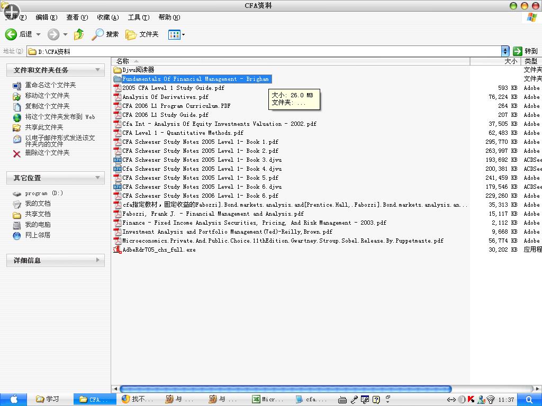
Task: Open the 工具 (Tools) menu
Action: [x=139, y=17]
